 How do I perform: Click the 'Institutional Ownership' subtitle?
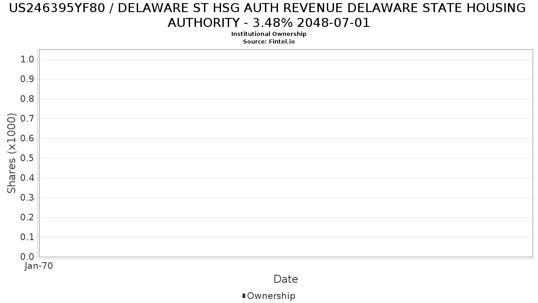click(x=269, y=34)
